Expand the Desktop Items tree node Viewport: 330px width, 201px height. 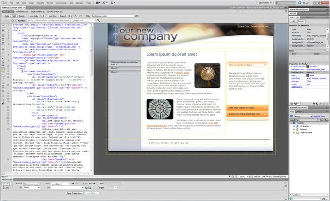[294, 133]
